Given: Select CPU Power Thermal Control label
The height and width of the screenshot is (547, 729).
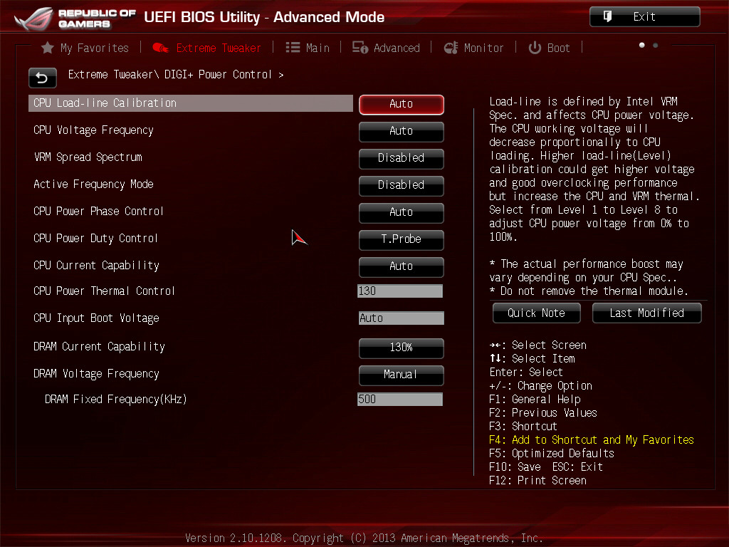Looking at the screenshot, I should [x=104, y=291].
